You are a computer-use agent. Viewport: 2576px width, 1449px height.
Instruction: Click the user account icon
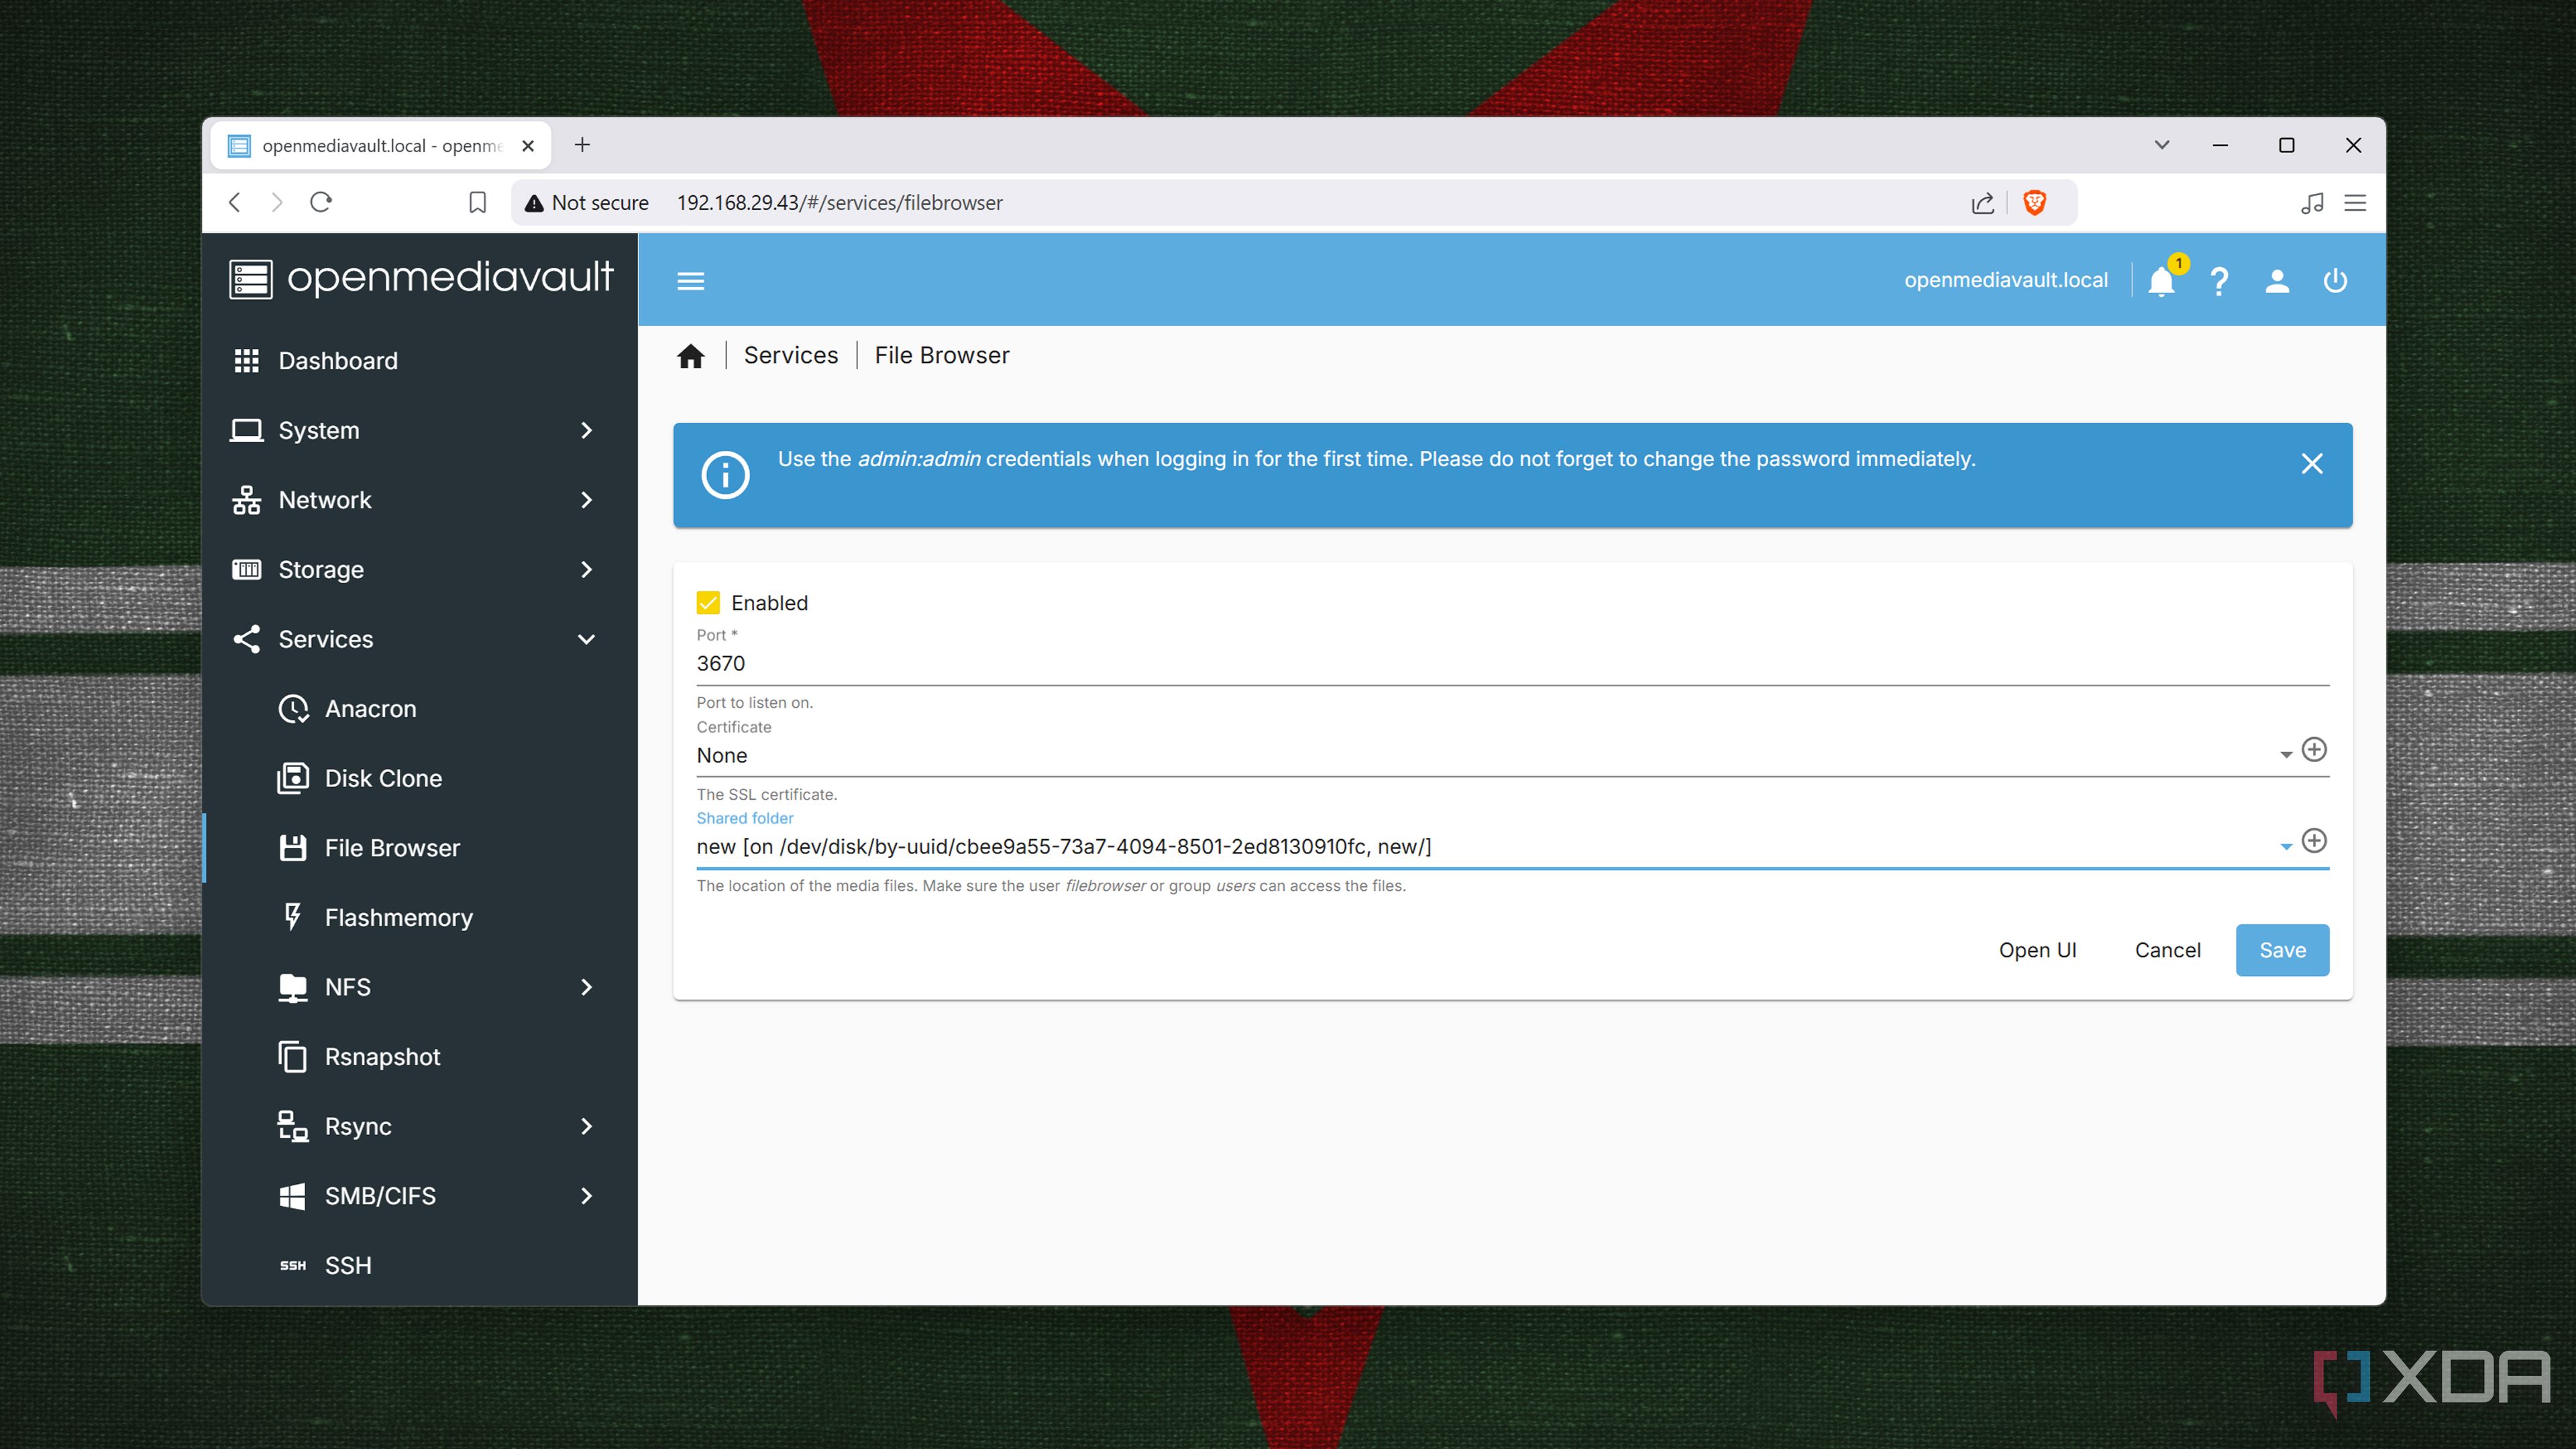(x=2277, y=281)
